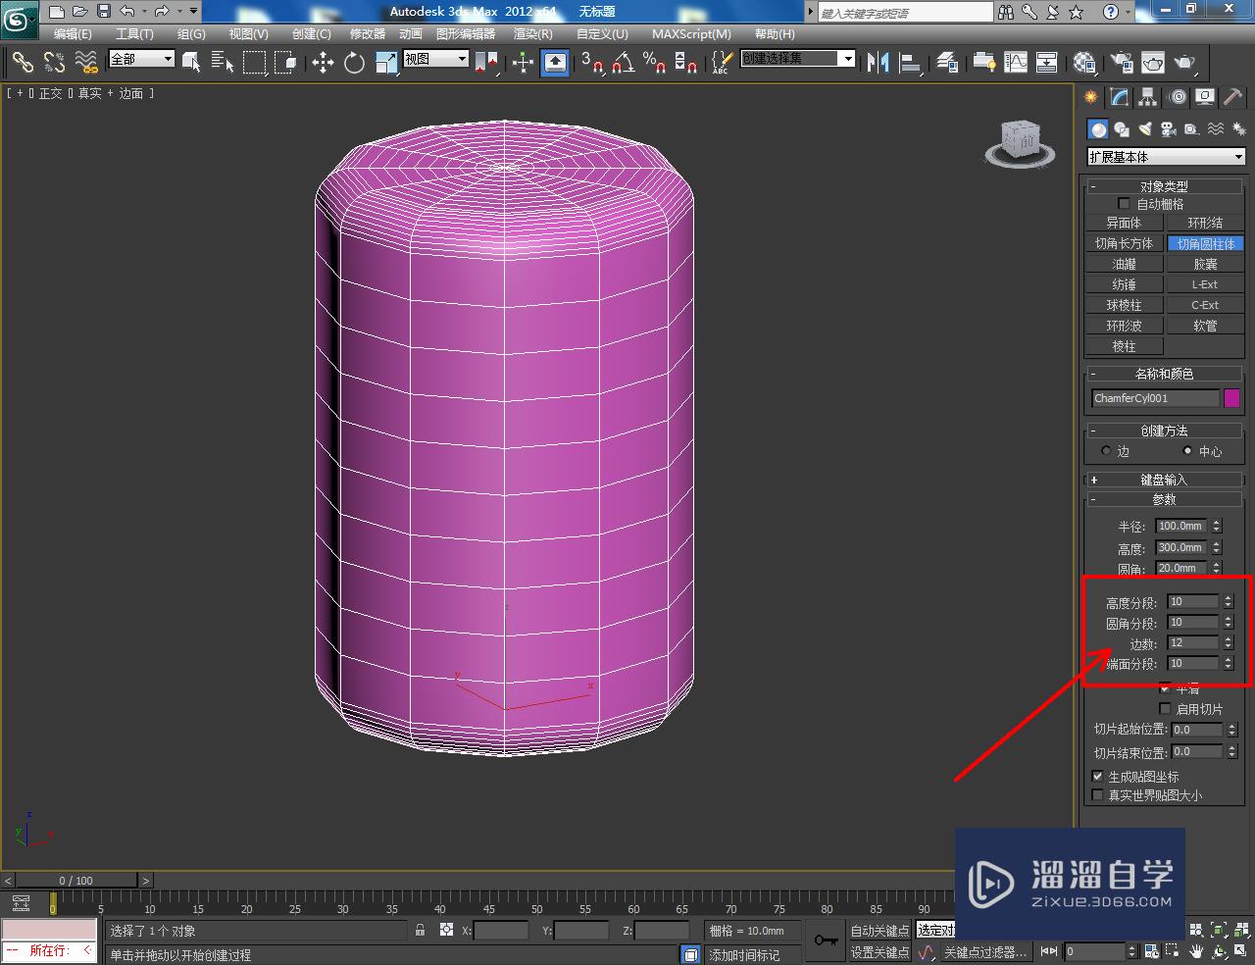Open the 帮助(H) menu
This screenshot has height=965, width=1255.
point(775,33)
